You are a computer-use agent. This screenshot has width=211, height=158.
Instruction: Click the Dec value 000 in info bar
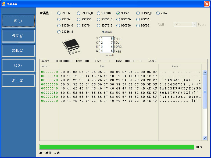point(107,61)
